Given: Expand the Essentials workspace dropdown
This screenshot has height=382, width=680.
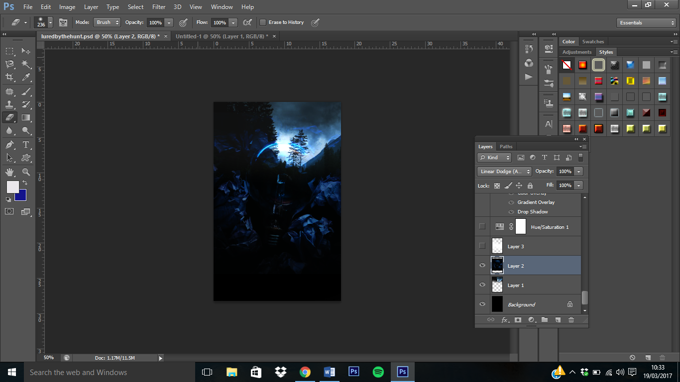Looking at the screenshot, I should coord(646,23).
